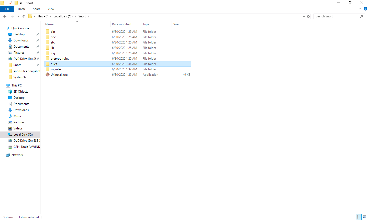The image size is (368, 220).
Task: Select the lib folder icon
Action: (48, 48)
